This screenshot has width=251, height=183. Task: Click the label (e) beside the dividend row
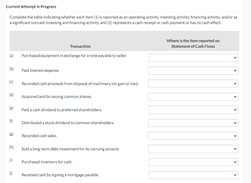click(11, 108)
